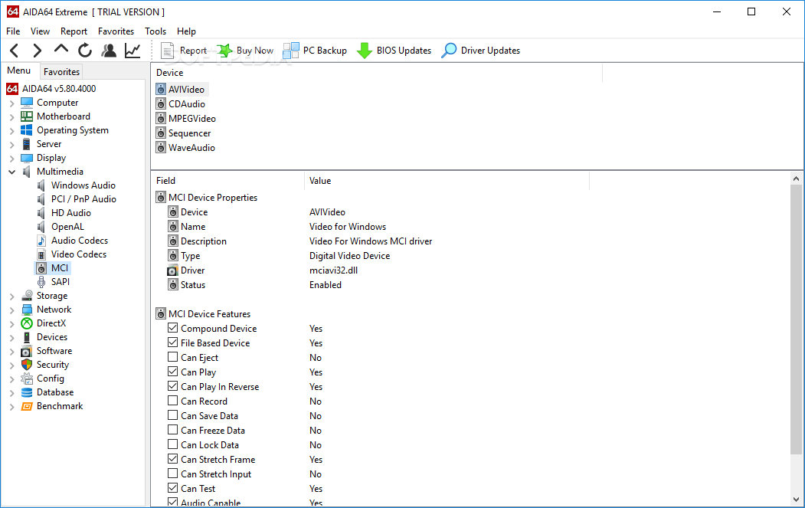The width and height of the screenshot is (805, 508).
Task: Expand the Network tree node
Action: point(11,310)
